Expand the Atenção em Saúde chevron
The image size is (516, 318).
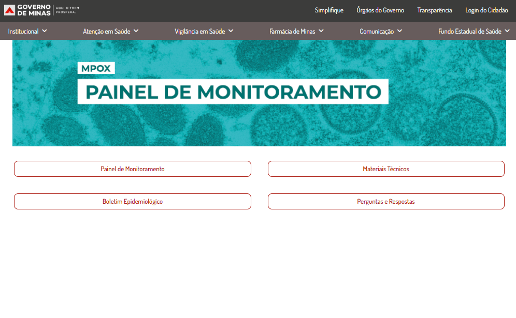pyautogui.click(x=136, y=31)
